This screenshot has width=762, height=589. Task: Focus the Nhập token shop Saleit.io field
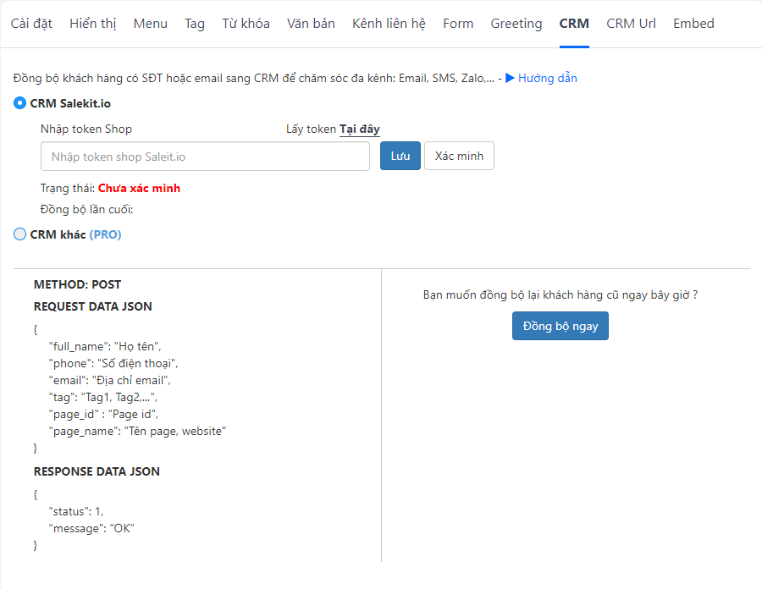205,157
